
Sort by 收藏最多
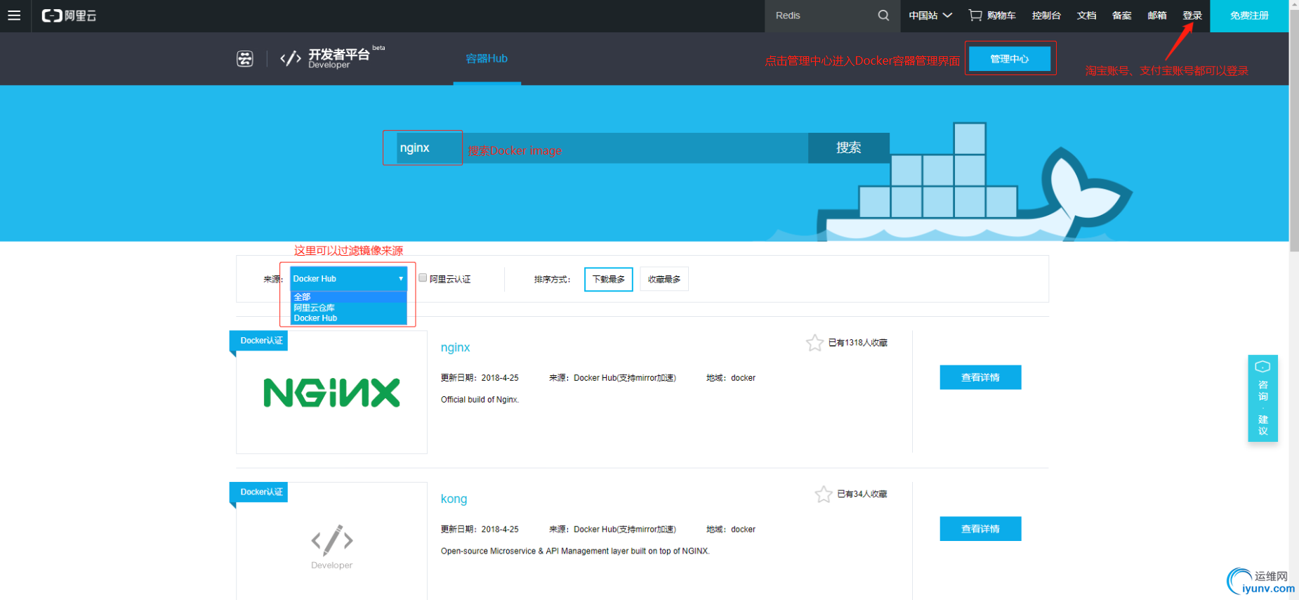(664, 279)
